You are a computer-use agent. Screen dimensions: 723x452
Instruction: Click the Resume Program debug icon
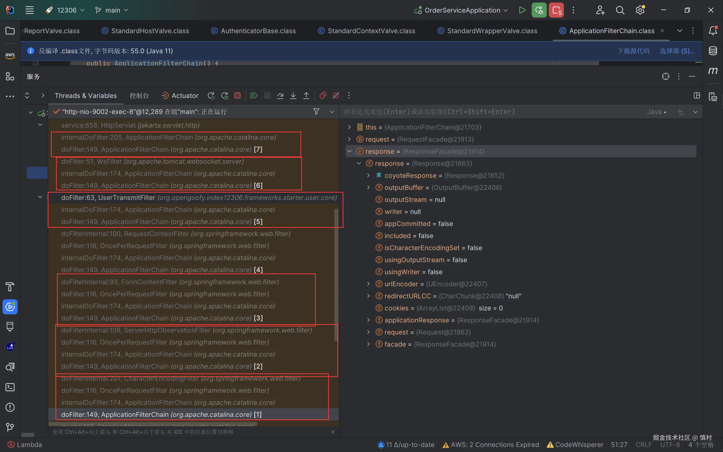pyautogui.click(x=254, y=96)
